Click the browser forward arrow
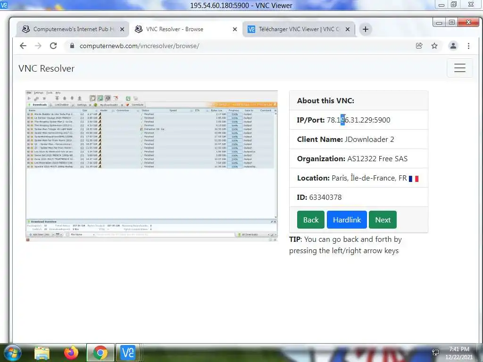Viewport: 483px width, 362px height. [x=38, y=46]
